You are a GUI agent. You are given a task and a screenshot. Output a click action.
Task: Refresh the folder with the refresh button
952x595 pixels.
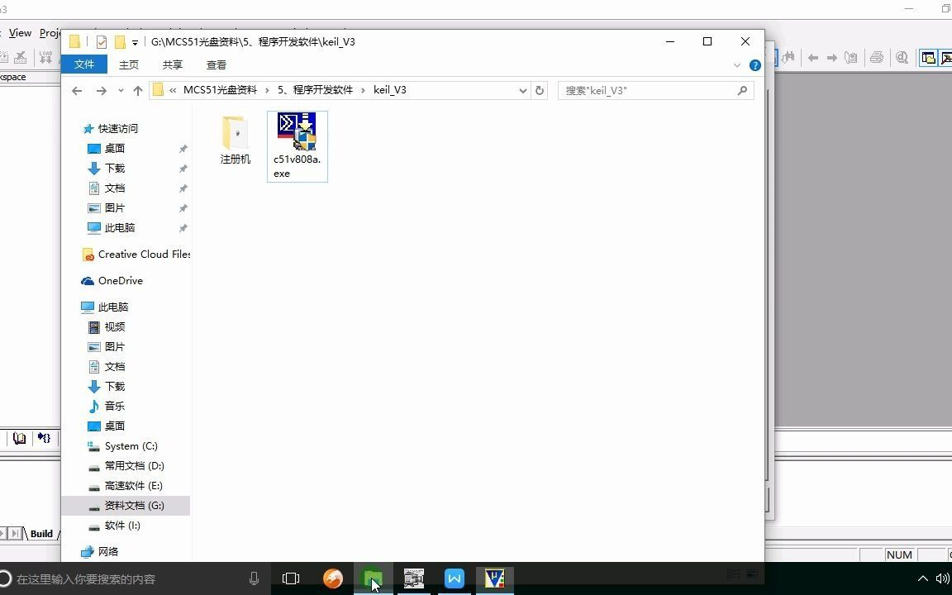coord(540,90)
